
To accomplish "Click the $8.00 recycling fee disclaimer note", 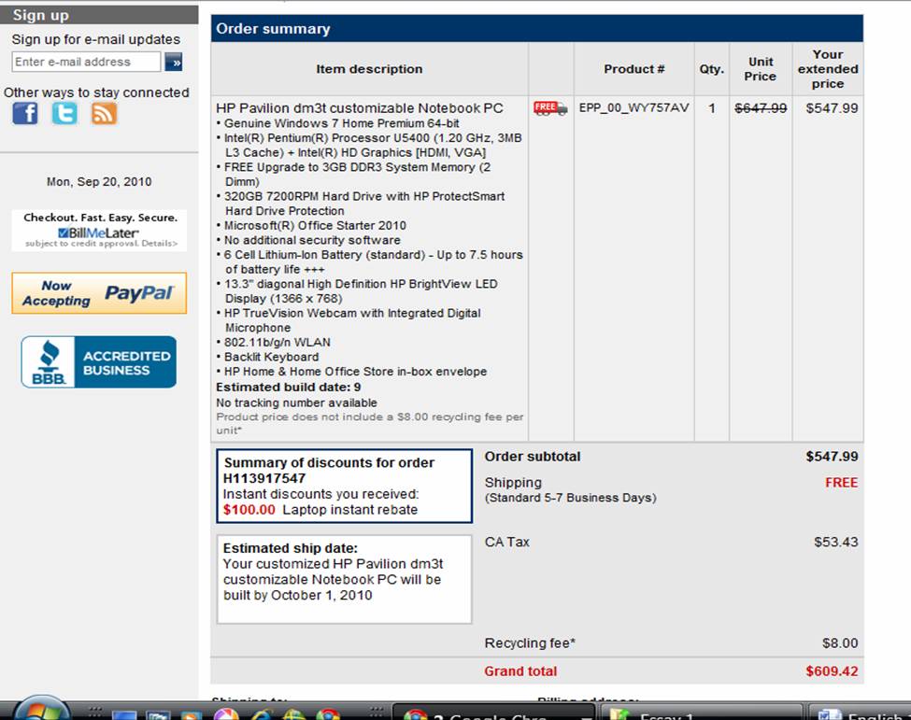I will (x=369, y=423).
